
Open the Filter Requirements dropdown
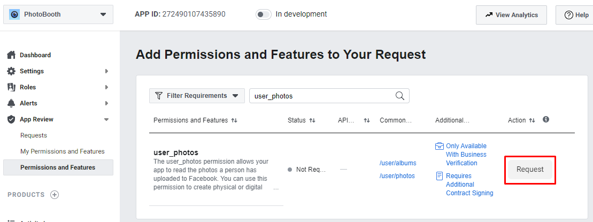coord(197,96)
